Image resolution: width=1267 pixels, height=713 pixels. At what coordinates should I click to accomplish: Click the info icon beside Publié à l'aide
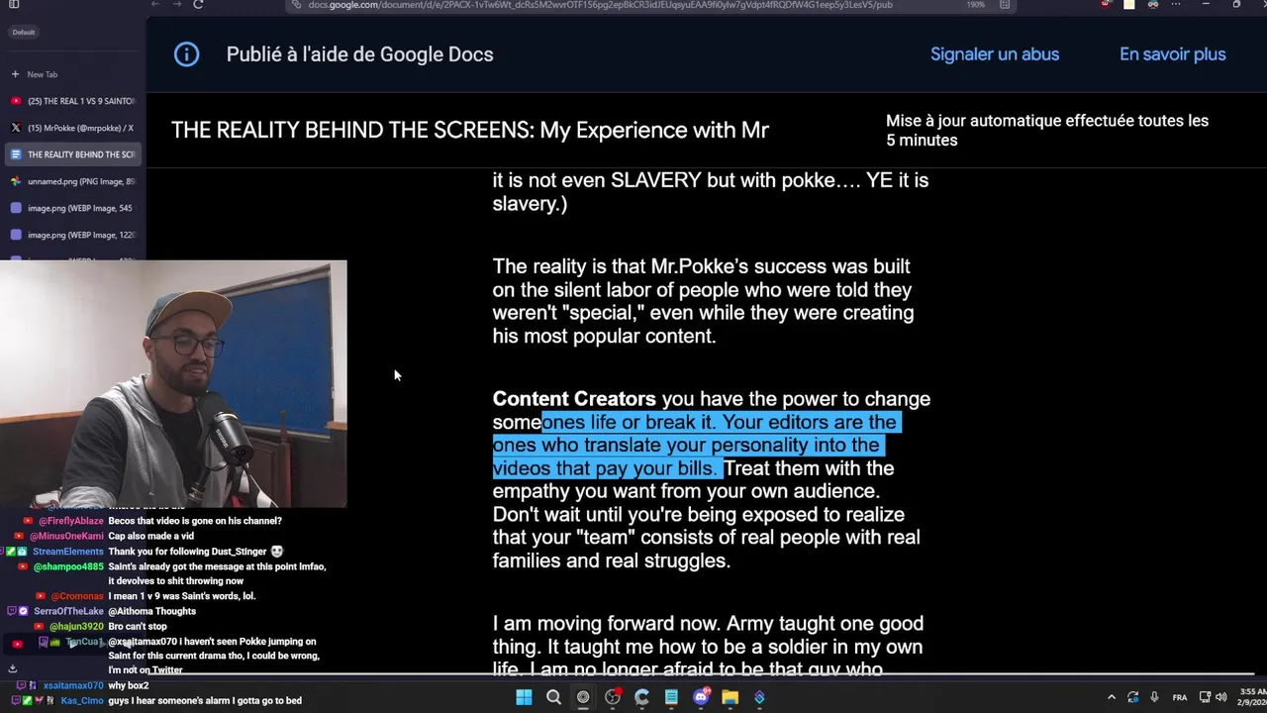pos(186,54)
